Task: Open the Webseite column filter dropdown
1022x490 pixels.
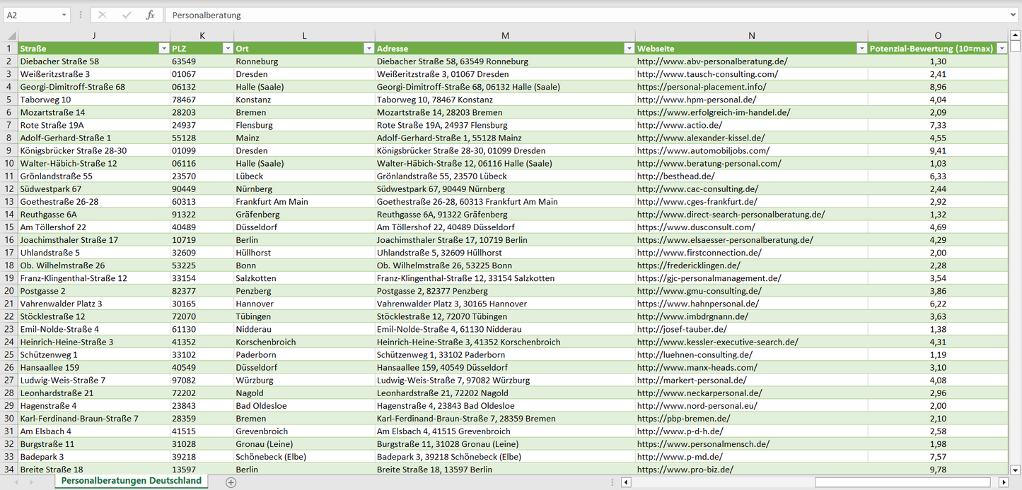Action: pyautogui.click(x=861, y=49)
